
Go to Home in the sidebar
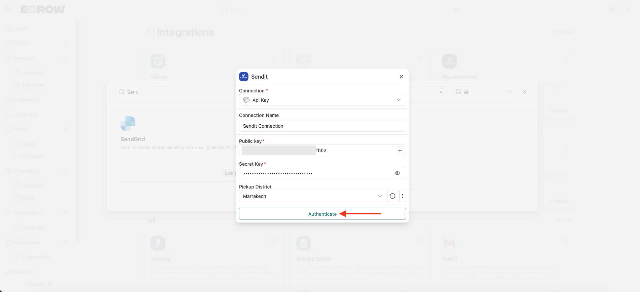pyautogui.click(x=21, y=29)
